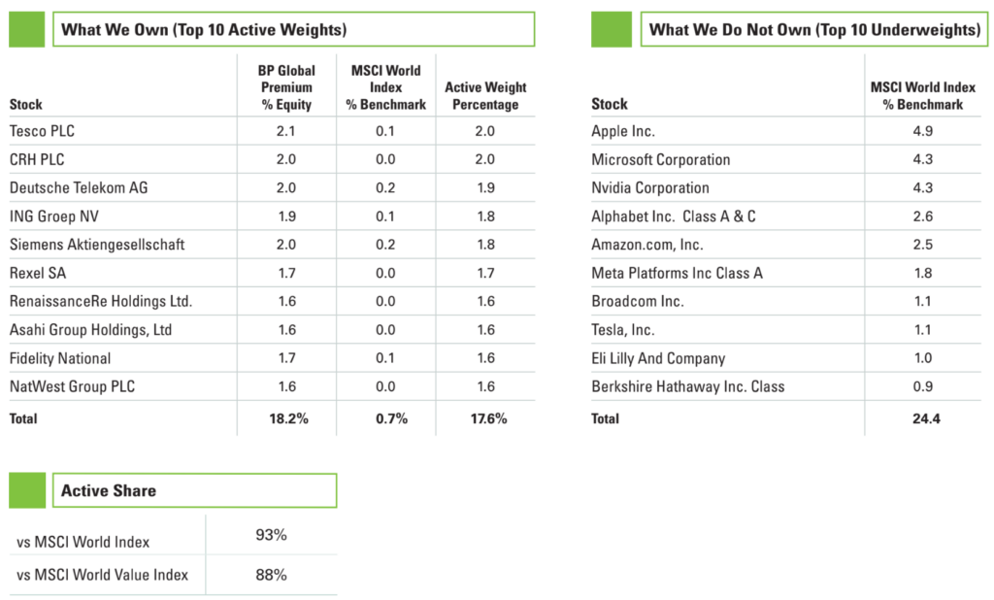Viewport: 994px width, 600px height.
Task: Click the green square beside What We Do Not Own
Action: click(611, 29)
